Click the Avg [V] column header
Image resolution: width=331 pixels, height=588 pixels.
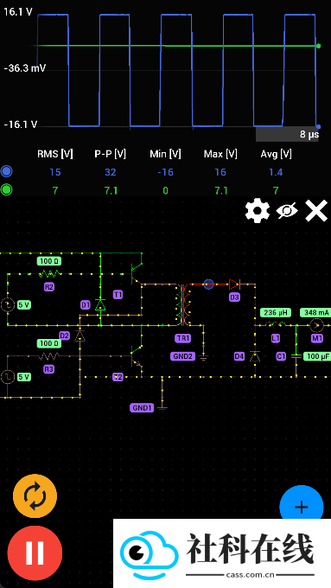[276, 153]
